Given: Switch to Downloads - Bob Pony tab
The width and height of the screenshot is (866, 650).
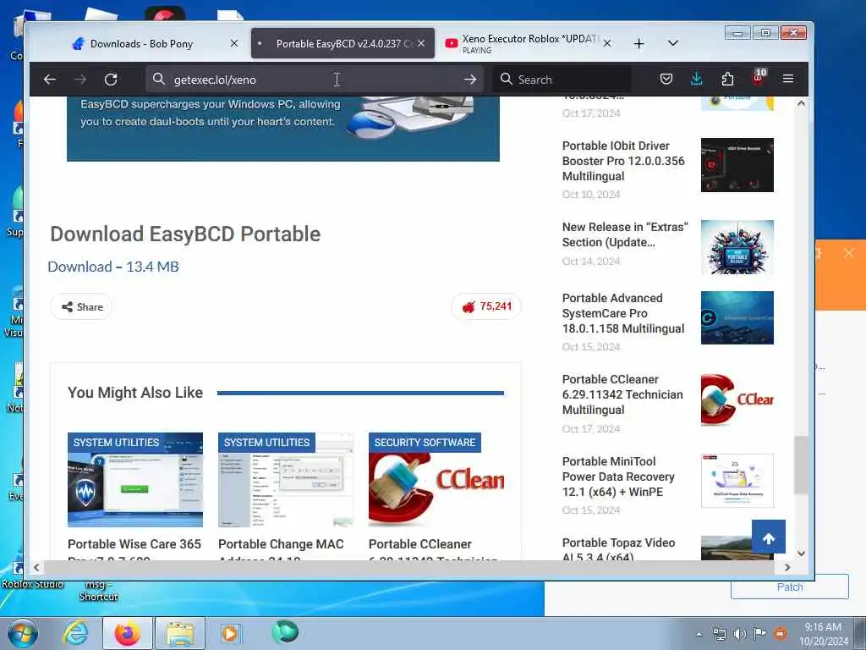Looking at the screenshot, I should [141, 44].
